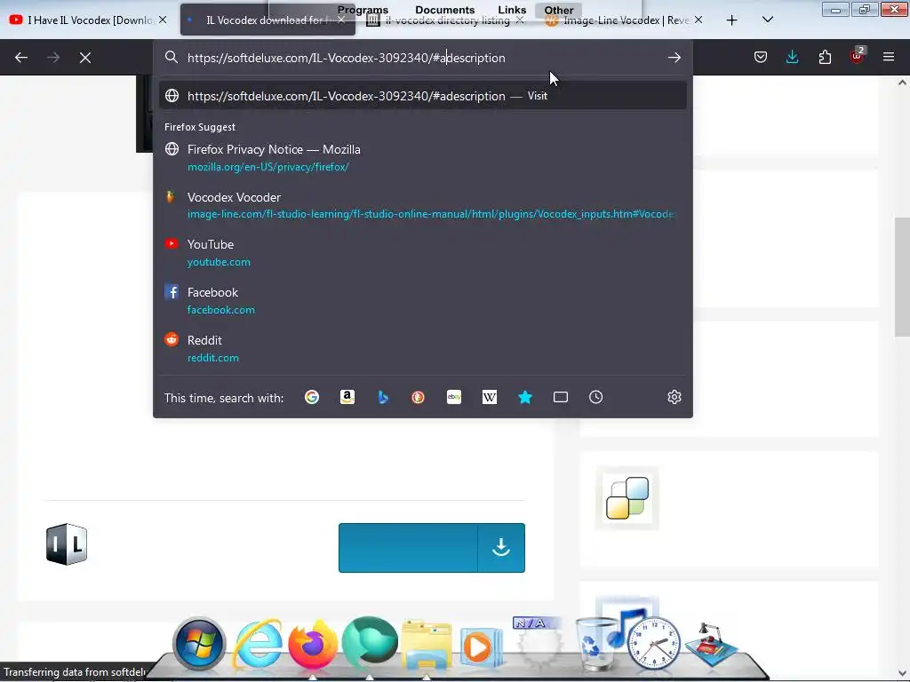The height and width of the screenshot is (682, 910).
Task: Open Windows Explorer folder in dock
Action: [427, 645]
